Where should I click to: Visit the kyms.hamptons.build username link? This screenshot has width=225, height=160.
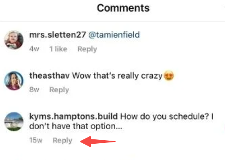coord(73,116)
